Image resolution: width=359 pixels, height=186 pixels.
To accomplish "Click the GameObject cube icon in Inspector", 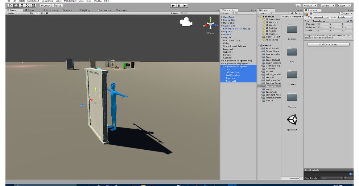I will 306,15.
